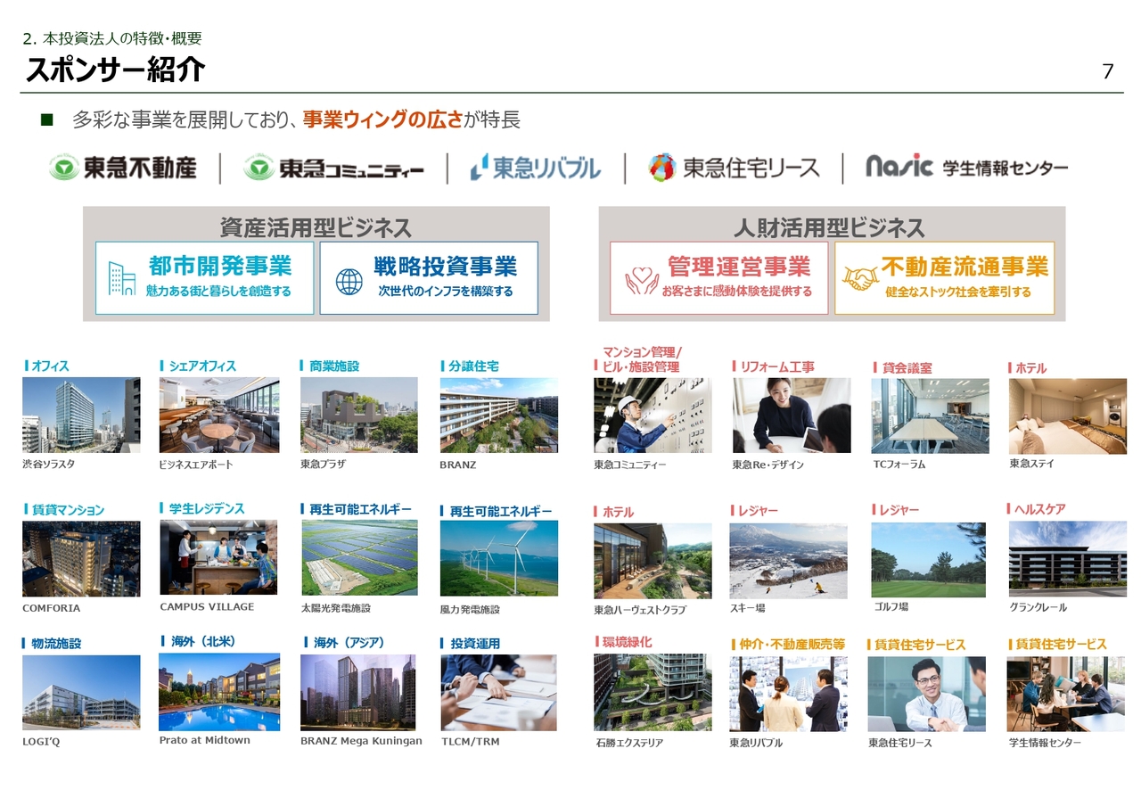Select the 不動産流通事業 box
1141x790 pixels.
pos(945,278)
